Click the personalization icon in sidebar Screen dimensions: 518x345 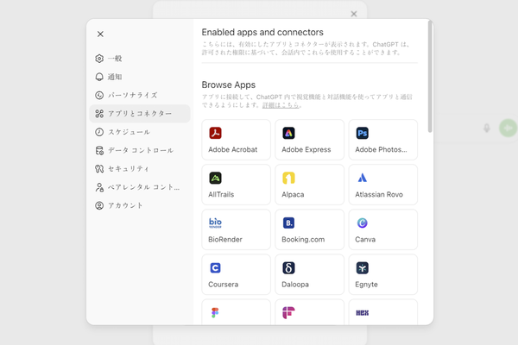point(99,95)
